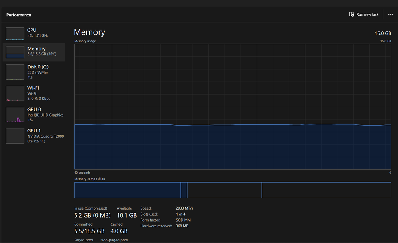The height and width of the screenshot is (243, 398).
Task: Select the CPU performance thumbnail graph
Action: [15, 34]
